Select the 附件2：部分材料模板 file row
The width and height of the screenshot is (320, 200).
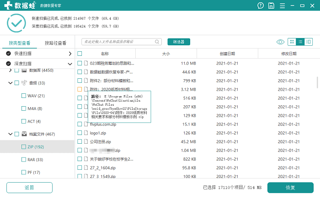coord(197,81)
